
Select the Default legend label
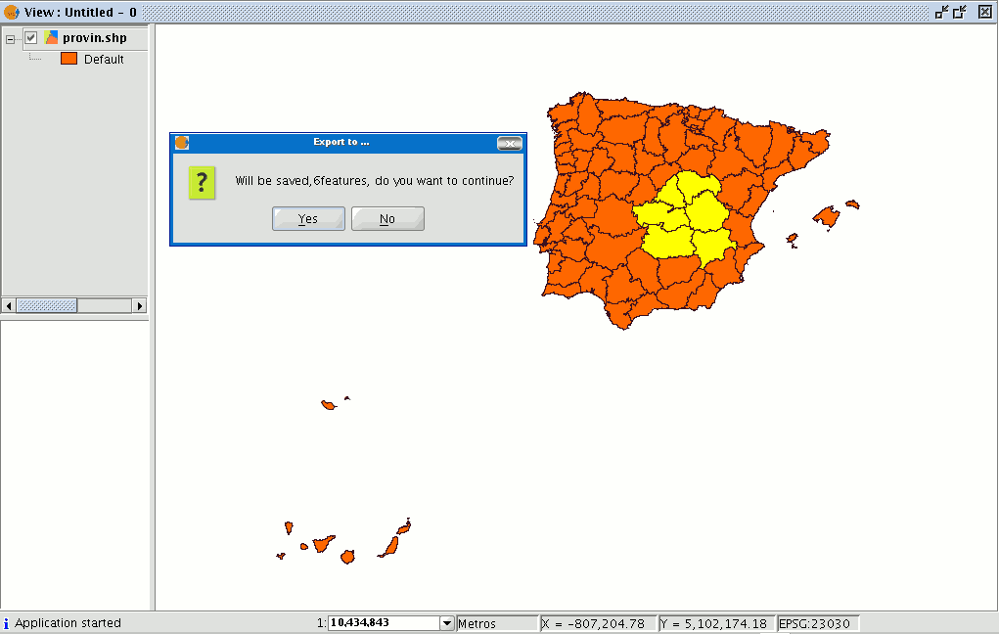[104, 60]
